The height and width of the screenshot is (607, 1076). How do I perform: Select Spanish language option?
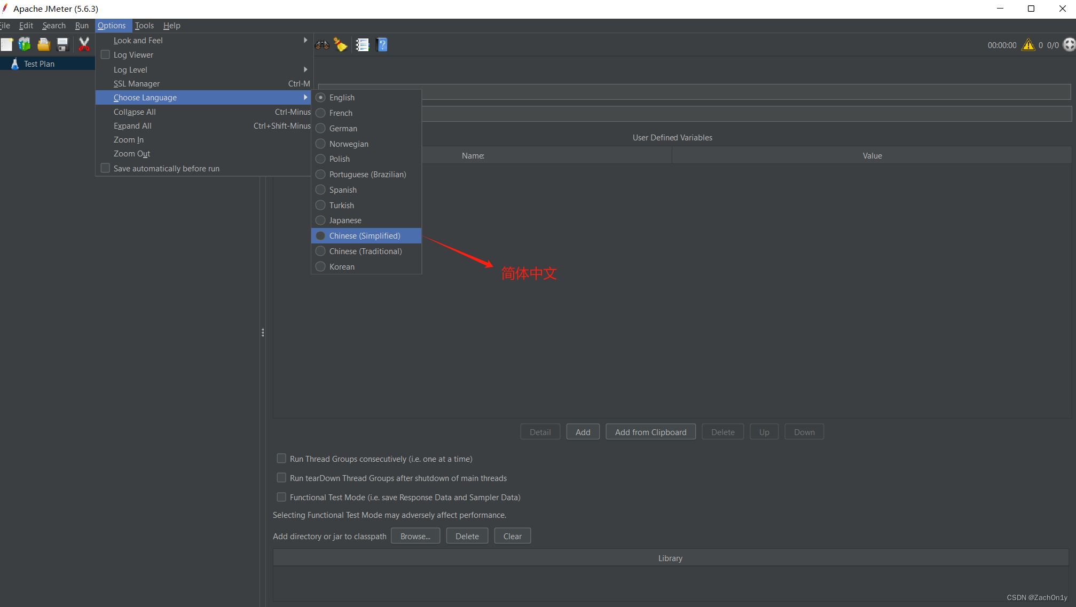[x=366, y=190]
